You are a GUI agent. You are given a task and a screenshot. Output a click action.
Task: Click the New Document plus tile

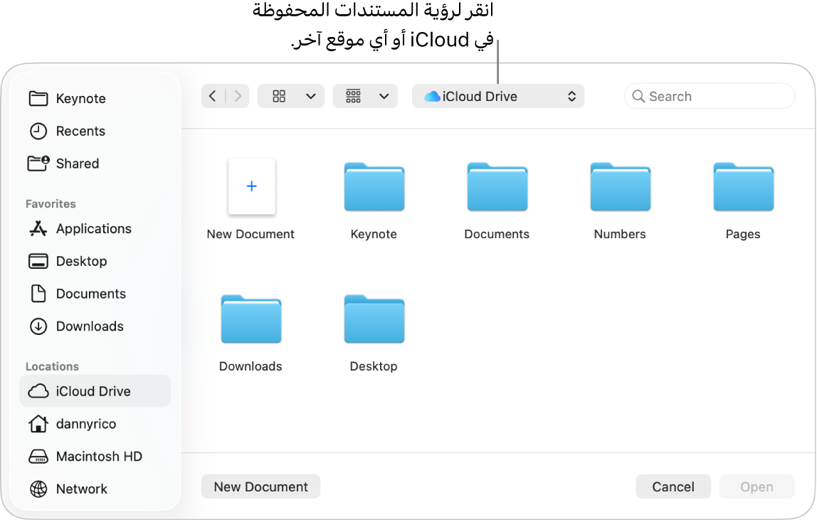pos(251,186)
